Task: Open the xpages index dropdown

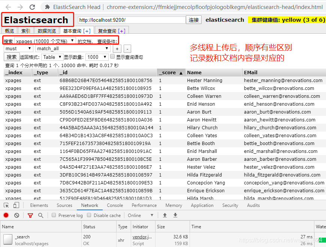Action: pyautogui.click(x=45, y=41)
